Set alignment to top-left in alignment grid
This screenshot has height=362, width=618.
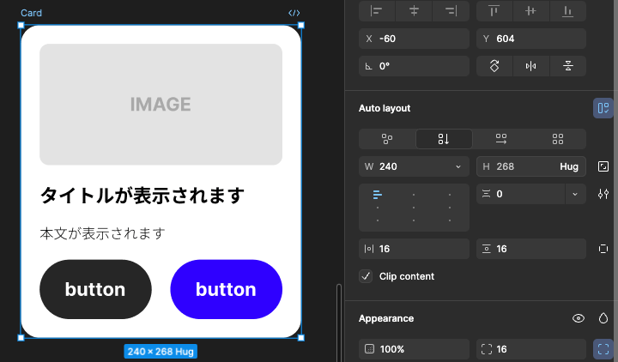377,194
